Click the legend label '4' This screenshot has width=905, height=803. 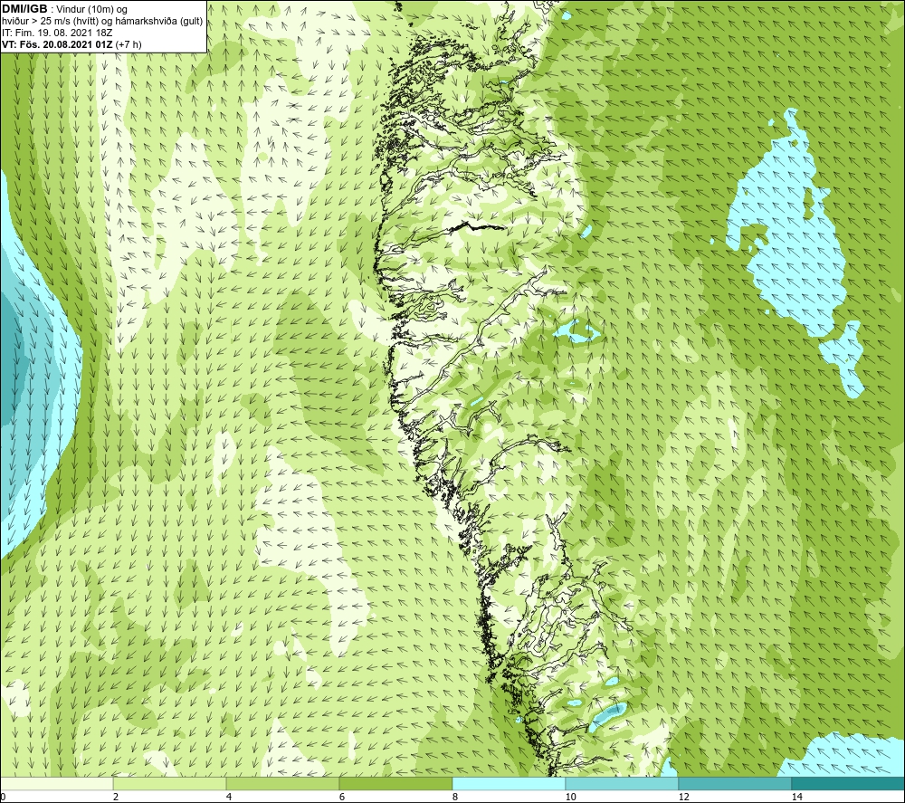tap(229, 797)
